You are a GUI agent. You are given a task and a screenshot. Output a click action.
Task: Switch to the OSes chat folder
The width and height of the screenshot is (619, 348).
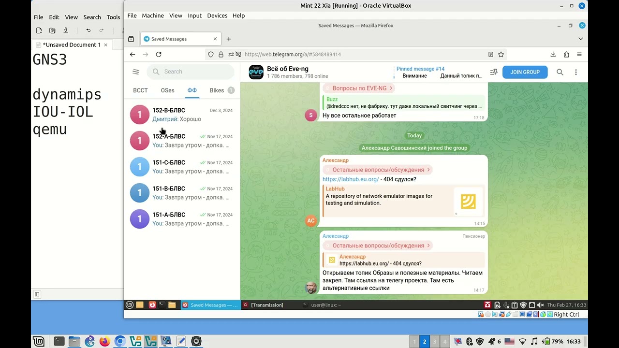click(167, 90)
